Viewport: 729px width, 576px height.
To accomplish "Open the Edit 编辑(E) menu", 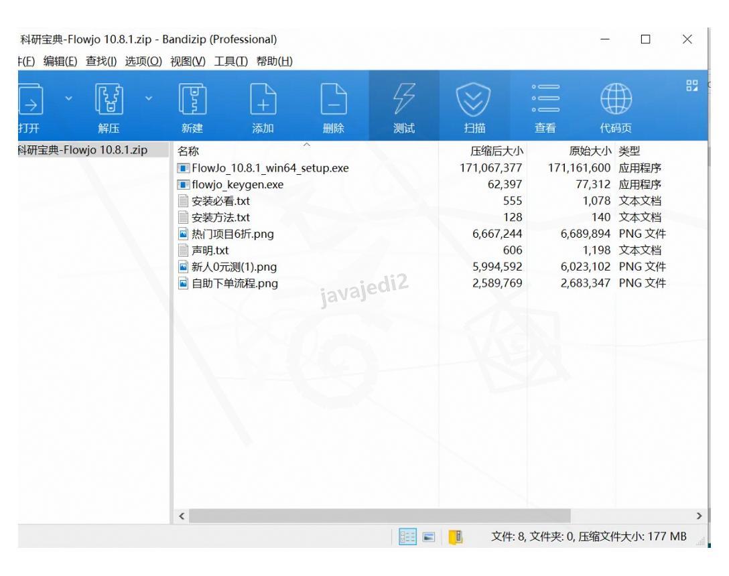I will [60, 62].
